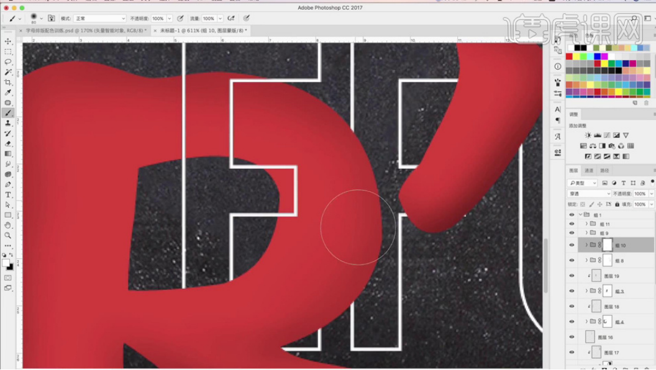Select the Pen tool
Image resolution: width=656 pixels, height=370 pixels.
[x=8, y=184]
